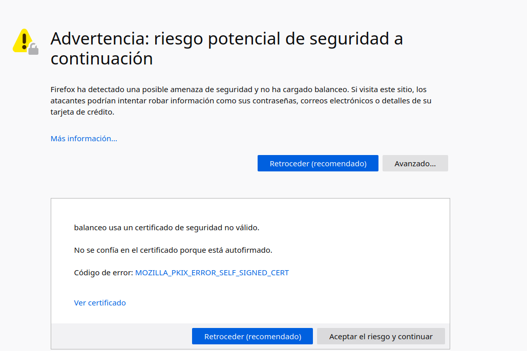Select "Aceptar el riesgo y continuar"

[381, 337]
